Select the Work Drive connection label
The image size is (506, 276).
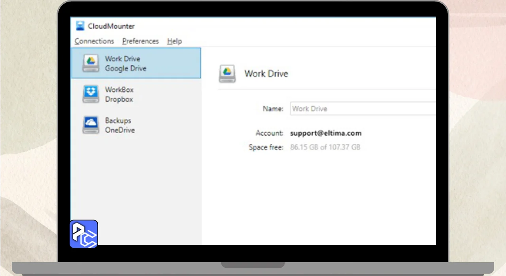pyautogui.click(x=123, y=58)
